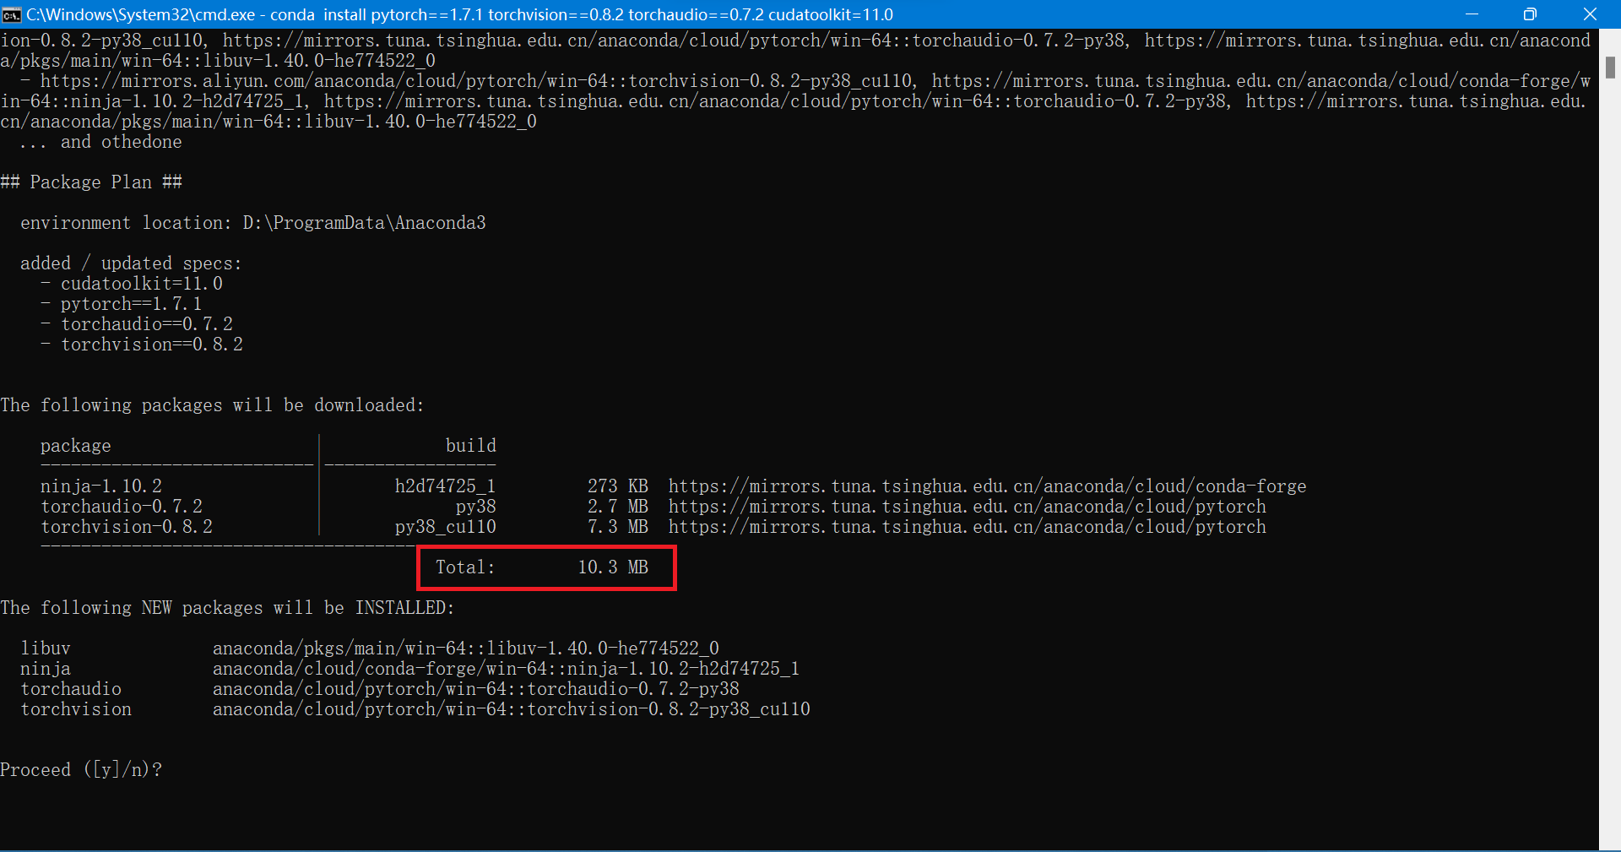Viewport: 1621px width, 852px height.
Task: Click the 'build' column header
Action: pos(470,446)
